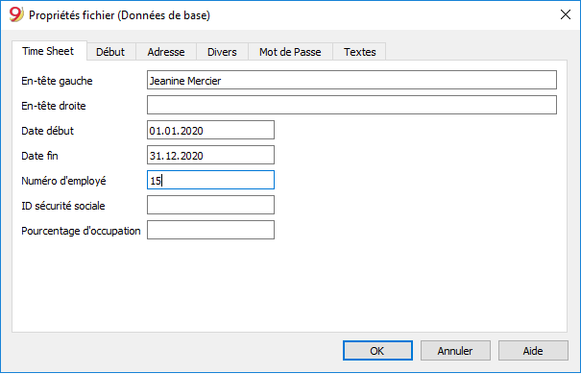Screen dimensions: 581x374
Task: Select the Time Sheet tab
Action: click(48, 51)
